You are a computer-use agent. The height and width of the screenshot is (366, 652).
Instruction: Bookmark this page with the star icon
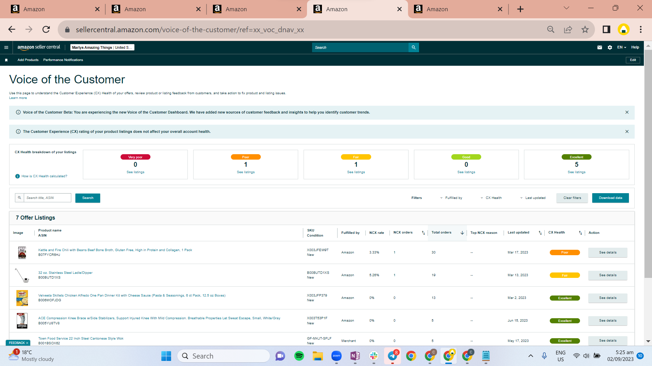pos(585,29)
